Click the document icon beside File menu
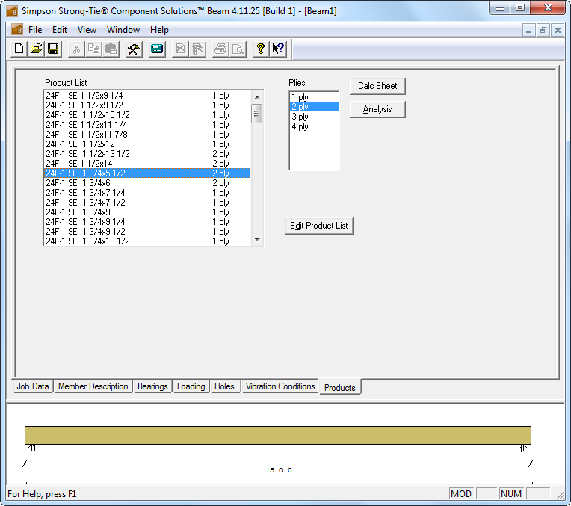The width and height of the screenshot is (571, 506). (x=16, y=29)
